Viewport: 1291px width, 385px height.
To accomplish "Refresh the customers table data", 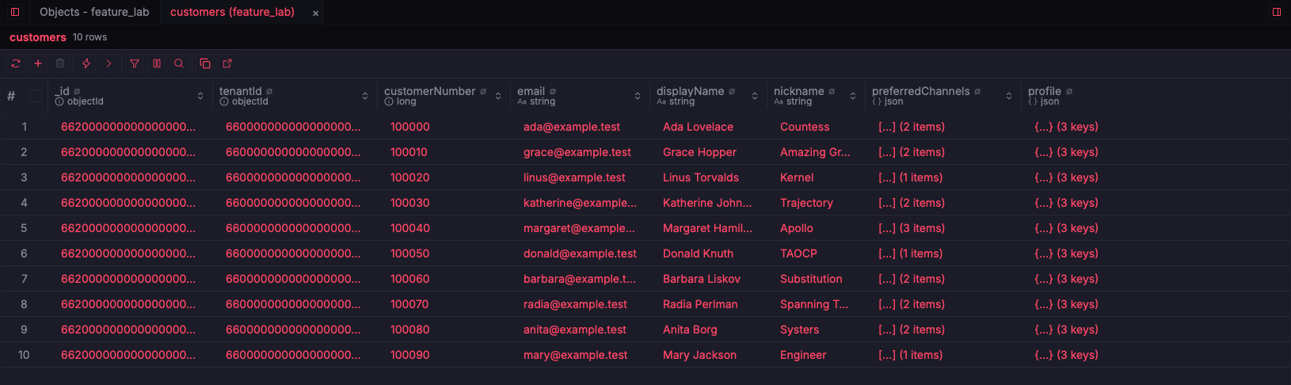I will click(16, 63).
